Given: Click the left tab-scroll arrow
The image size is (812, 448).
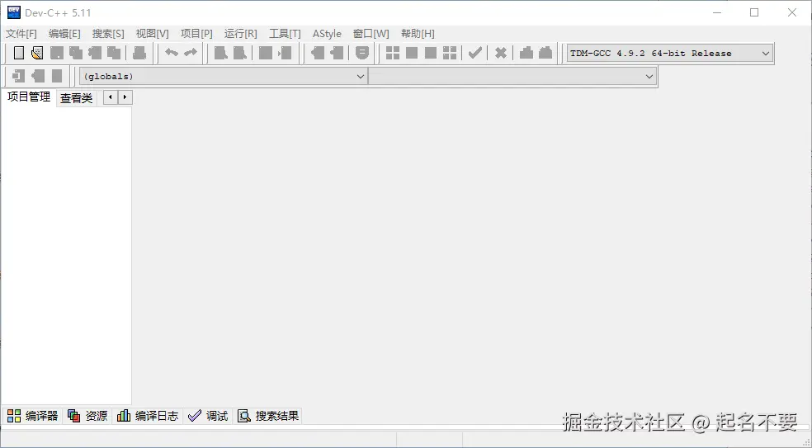Looking at the screenshot, I should [x=111, y=97].
